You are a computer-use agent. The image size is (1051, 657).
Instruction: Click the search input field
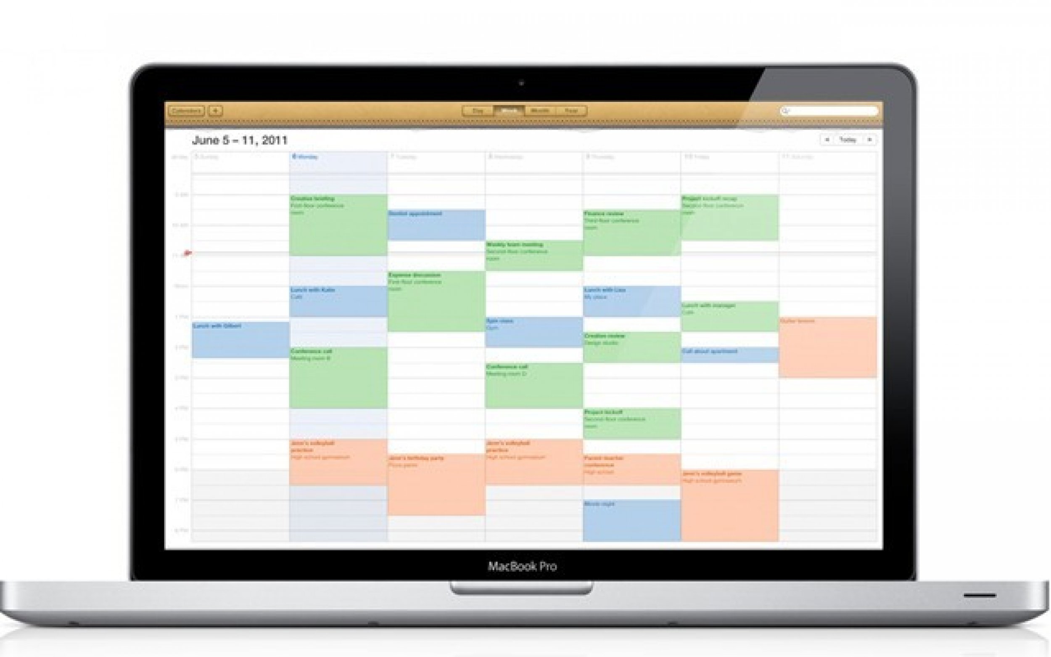click(x=829, y=111)
